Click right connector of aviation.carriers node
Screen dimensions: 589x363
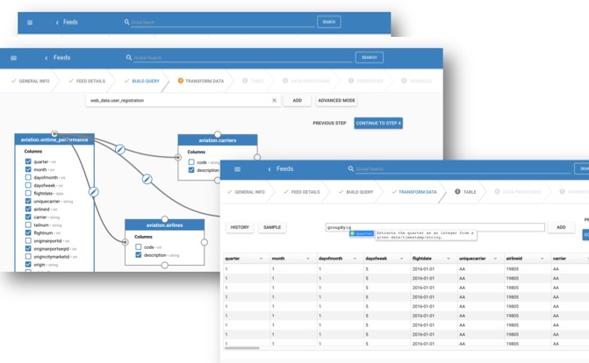click(x=257, y=157)
